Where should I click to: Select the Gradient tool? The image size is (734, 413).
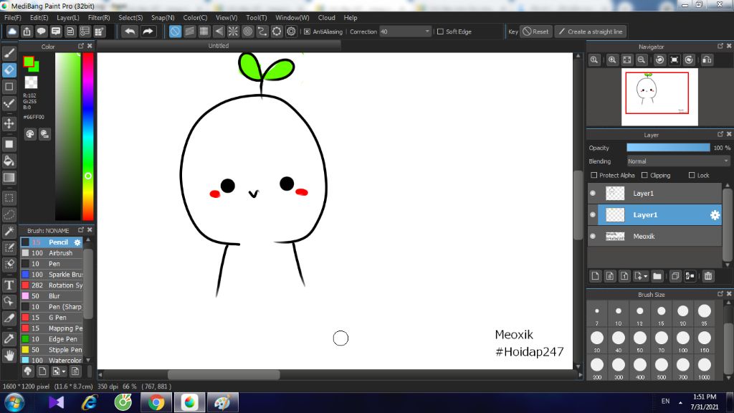click(x=9, y=178)
